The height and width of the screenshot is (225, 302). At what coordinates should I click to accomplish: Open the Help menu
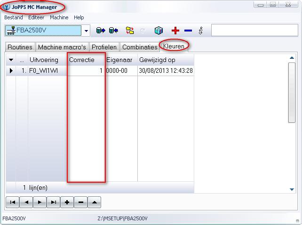pos(79,17)
